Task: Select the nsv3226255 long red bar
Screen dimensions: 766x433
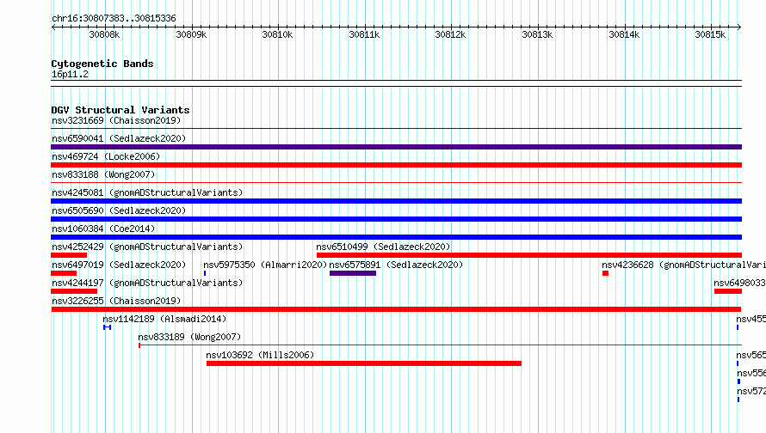Action: (396, 309)
